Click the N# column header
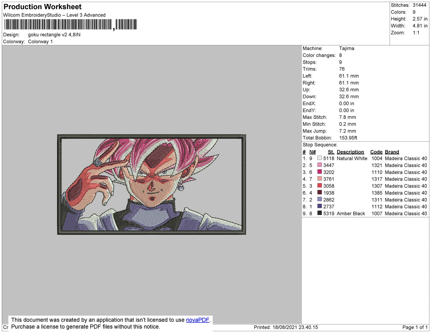 point(312,152)
